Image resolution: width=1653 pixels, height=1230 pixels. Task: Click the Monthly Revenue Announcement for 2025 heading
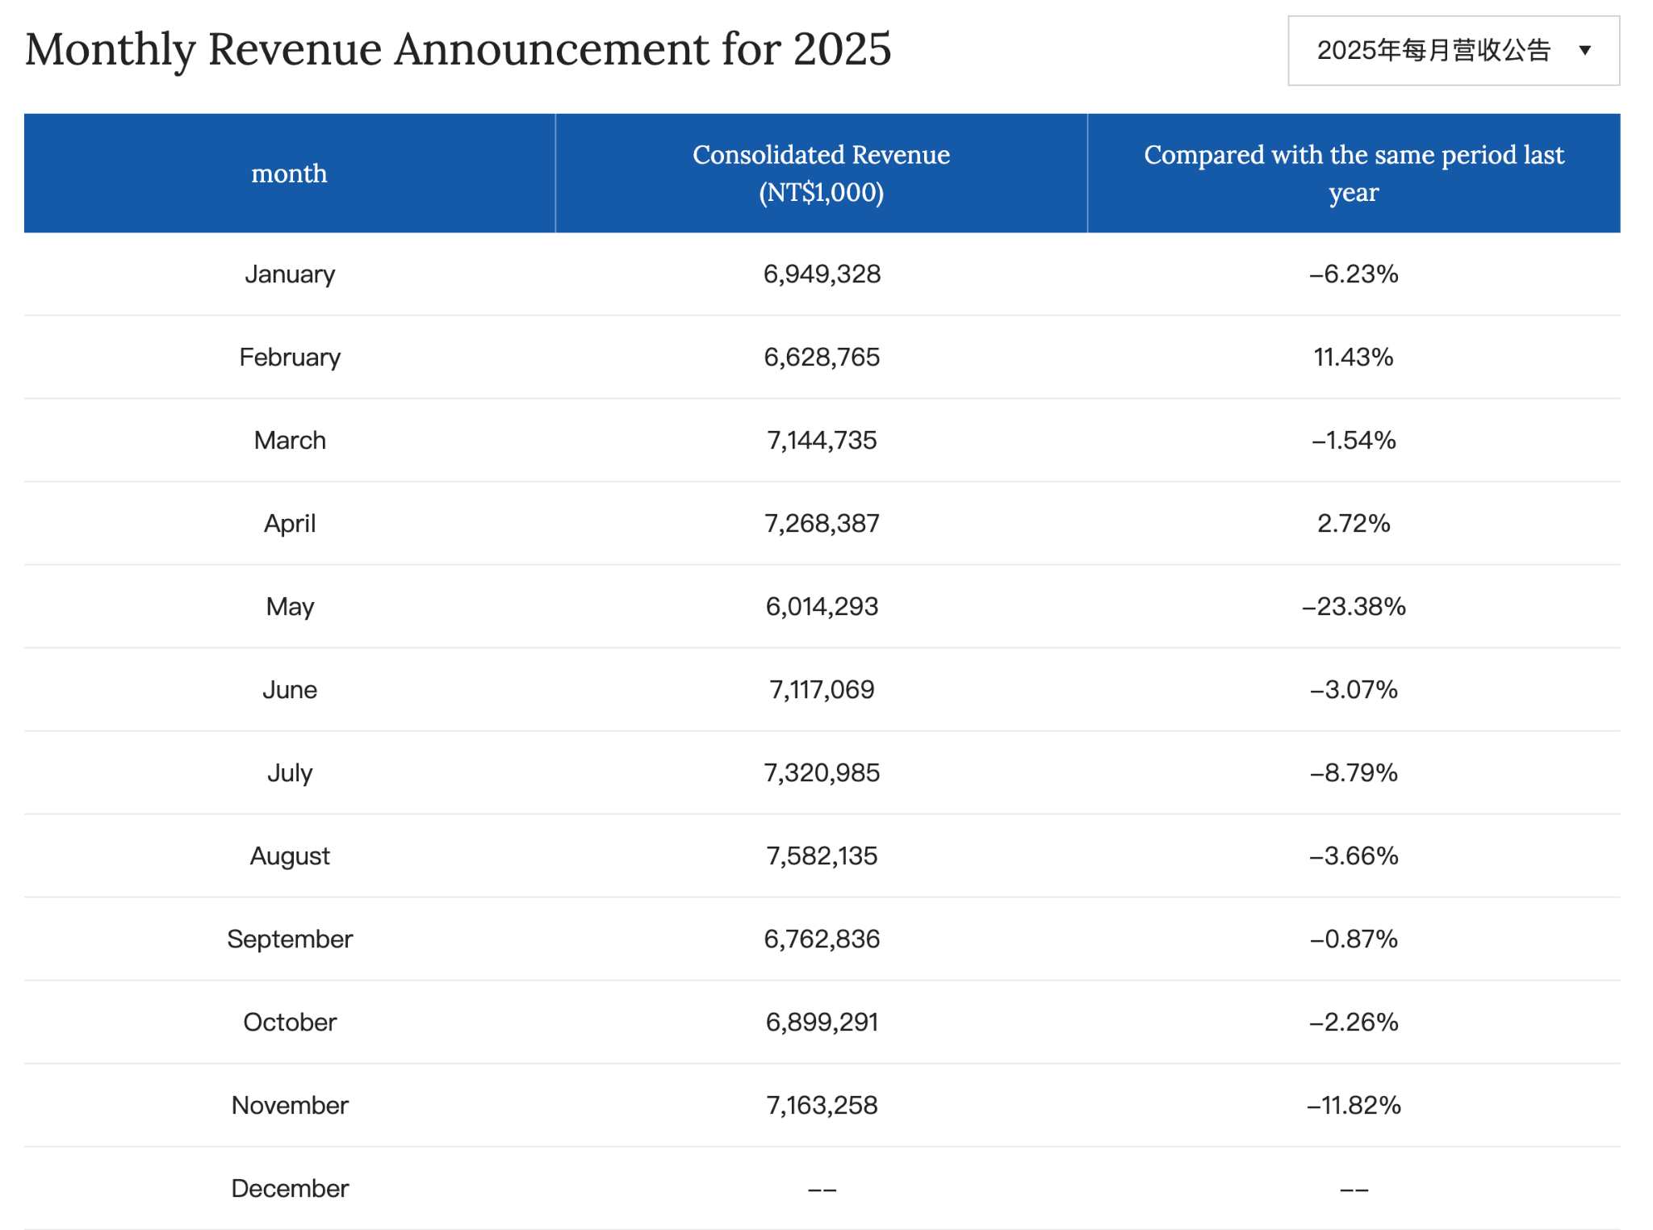pyautogui.click(x=458, y=49)
